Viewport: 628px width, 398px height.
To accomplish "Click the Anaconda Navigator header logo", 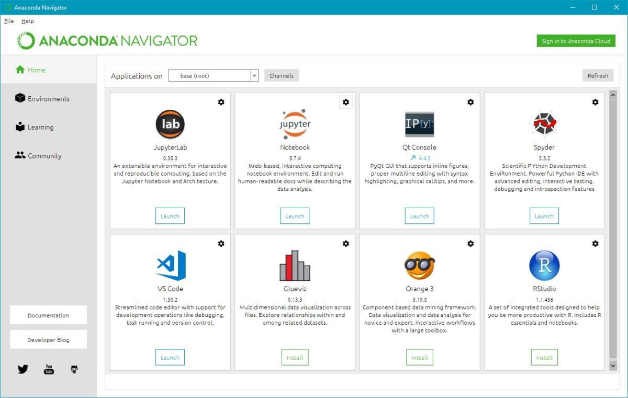I will [x=107, y=41].
